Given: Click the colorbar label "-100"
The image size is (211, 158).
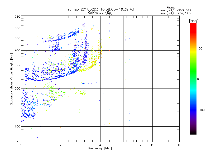Looking at the screenshot, I should point(201,110).
